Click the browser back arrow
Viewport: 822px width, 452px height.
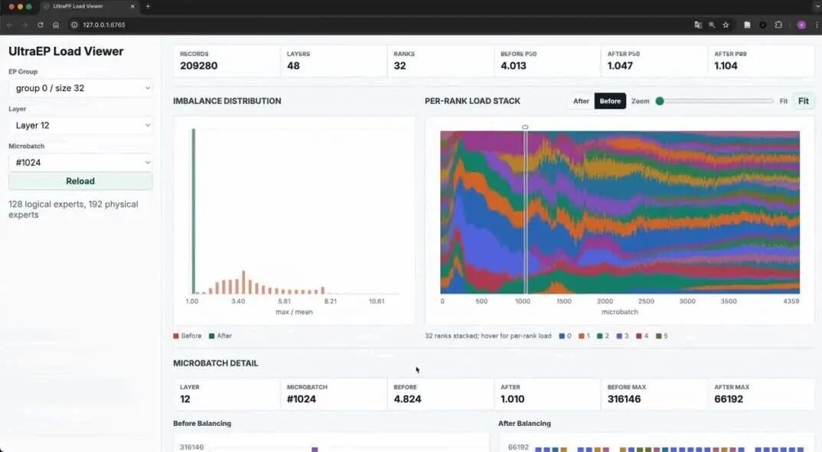(9, 24)
